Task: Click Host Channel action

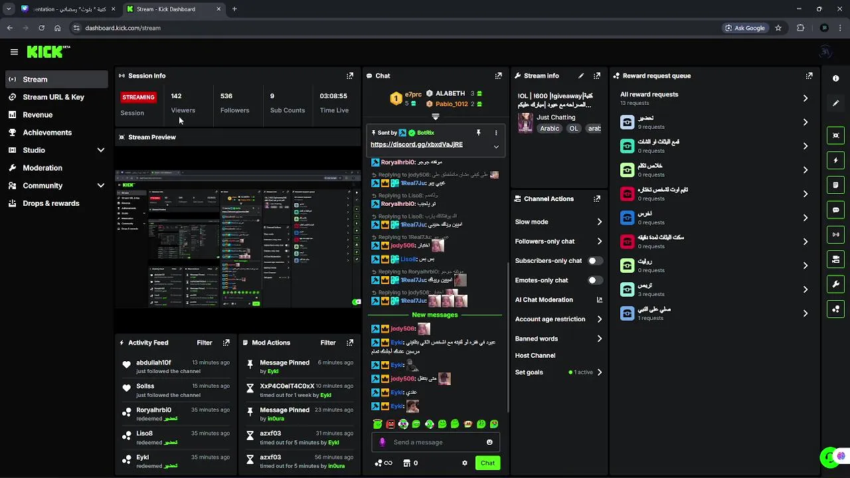Action: click(x=535, y=355)
